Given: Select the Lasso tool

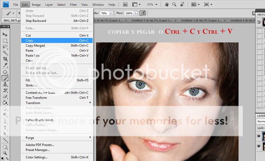Looking at the screenshot, I should point(5,47).
